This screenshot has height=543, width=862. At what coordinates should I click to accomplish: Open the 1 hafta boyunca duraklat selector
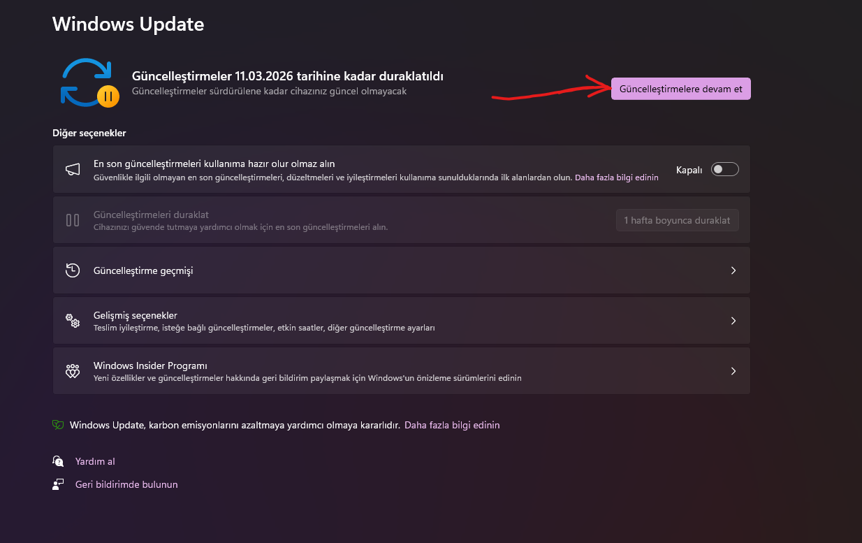click(676, 220)
